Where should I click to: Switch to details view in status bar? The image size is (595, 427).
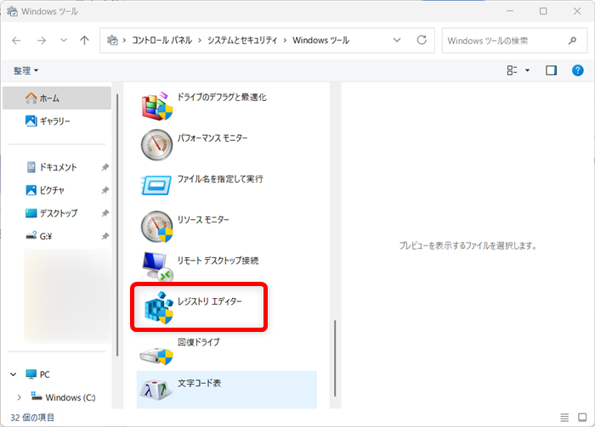(564, 418)
